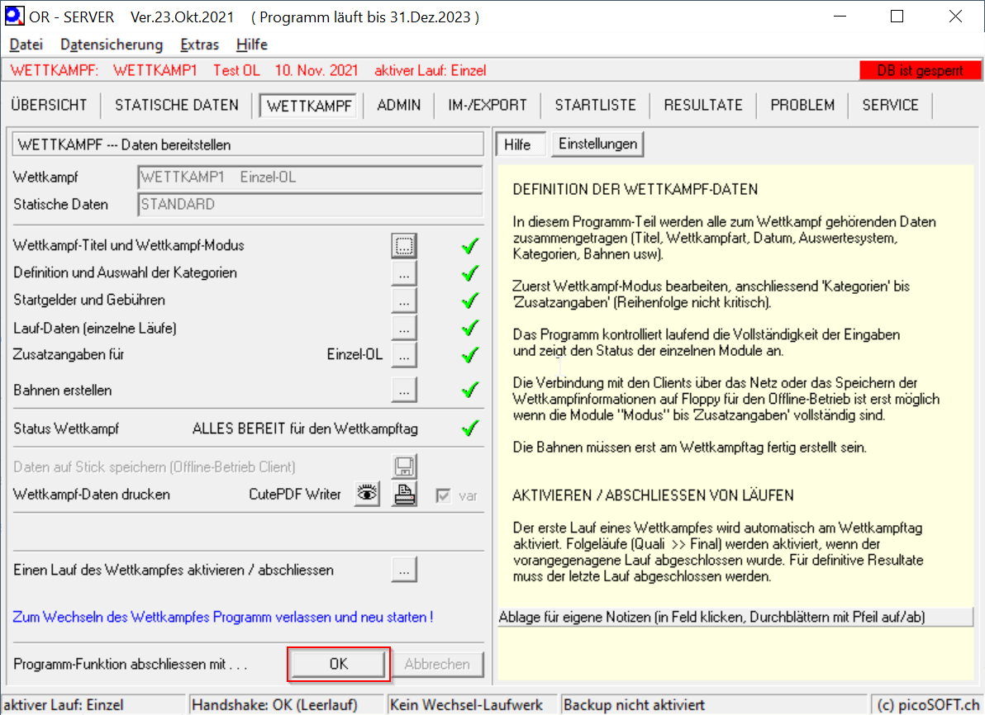Click the print preview eye icon
Viewport: 985px width, 715px height.
tap(367, 495)
